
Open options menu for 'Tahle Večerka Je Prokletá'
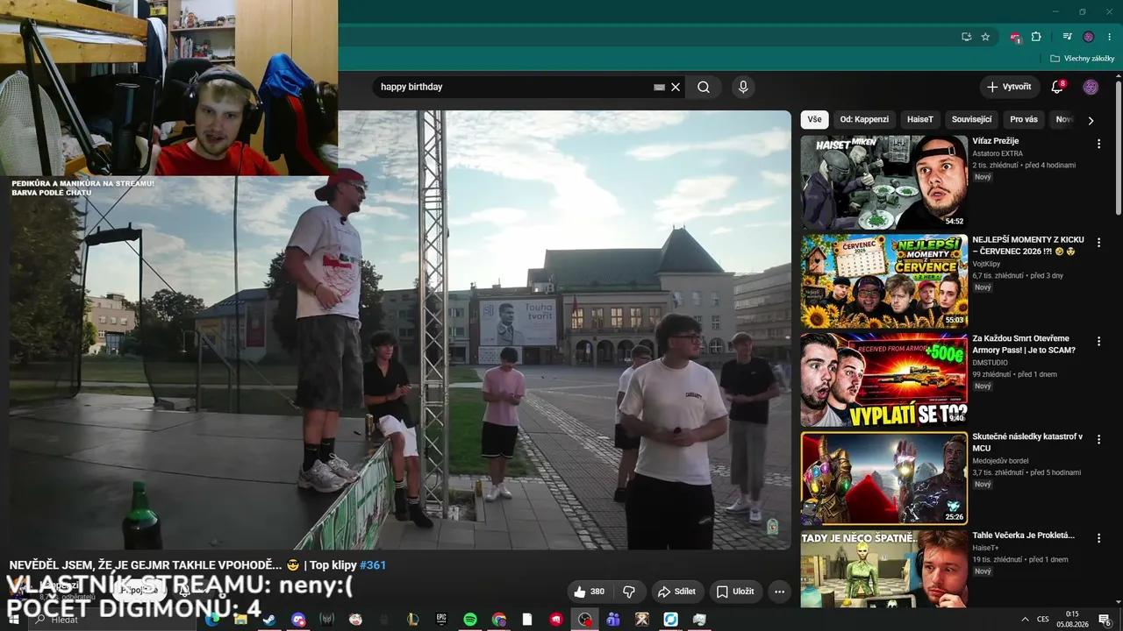[x=1098, y=539]
